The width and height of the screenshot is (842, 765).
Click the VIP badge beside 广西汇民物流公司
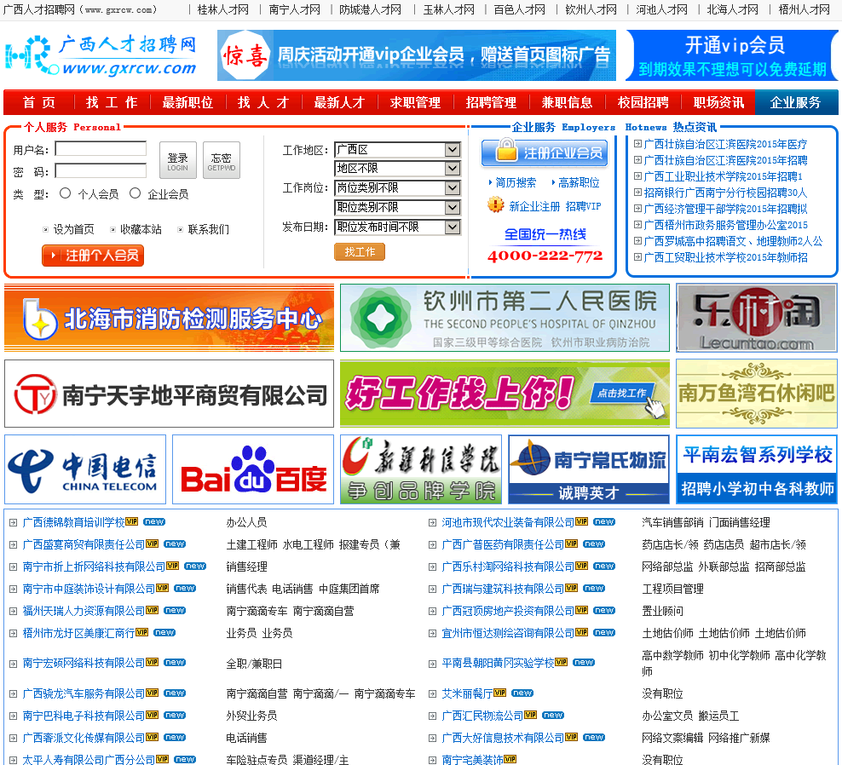531,715
